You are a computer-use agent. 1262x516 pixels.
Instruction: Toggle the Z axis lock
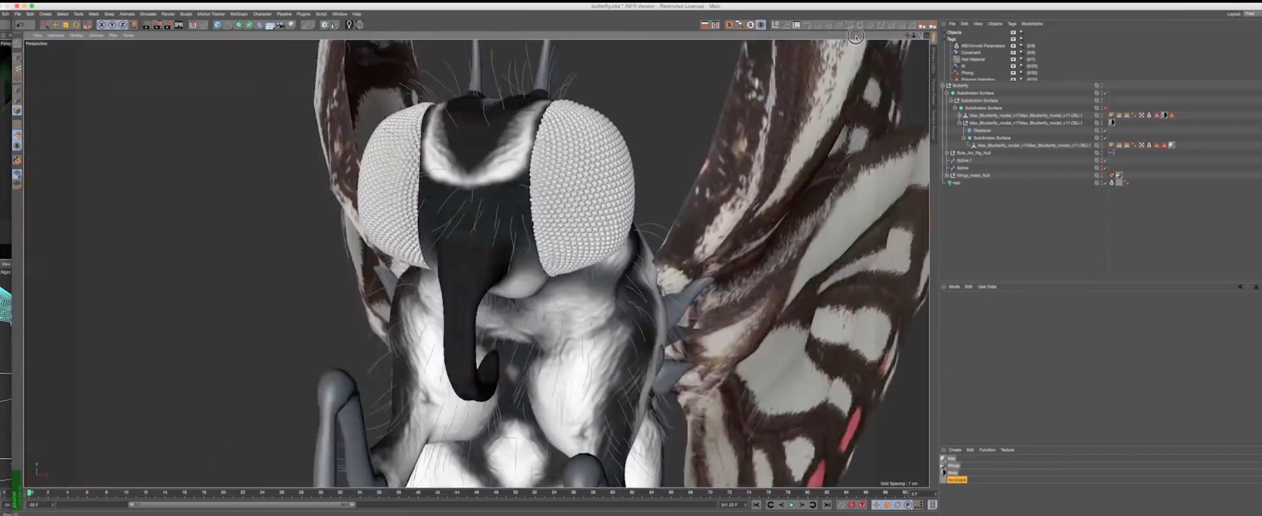click(x=122, y=25)
